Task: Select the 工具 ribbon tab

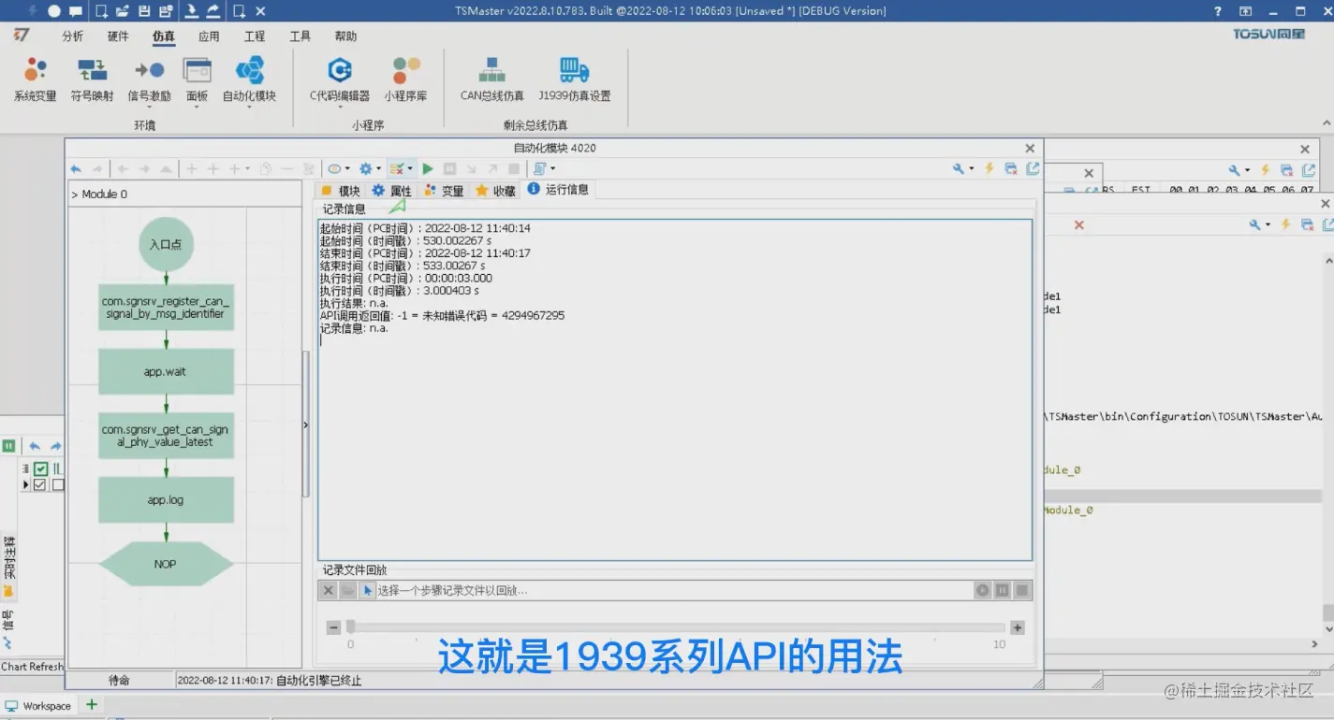Action: click(300, 36)
